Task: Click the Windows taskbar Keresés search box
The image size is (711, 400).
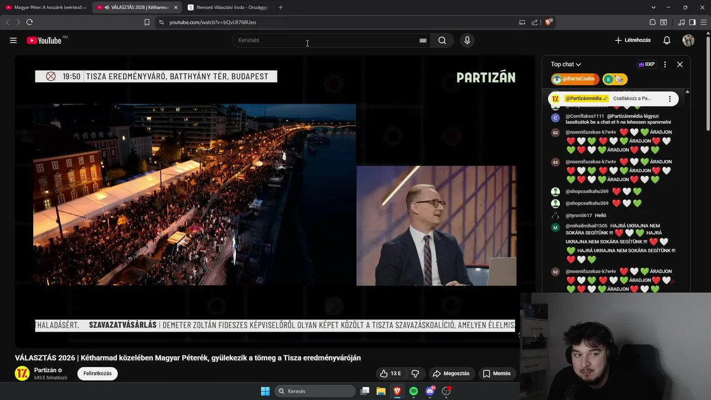Action: 316,391
